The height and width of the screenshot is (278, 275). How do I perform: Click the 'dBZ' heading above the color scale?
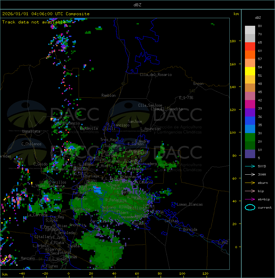point(258,18)
